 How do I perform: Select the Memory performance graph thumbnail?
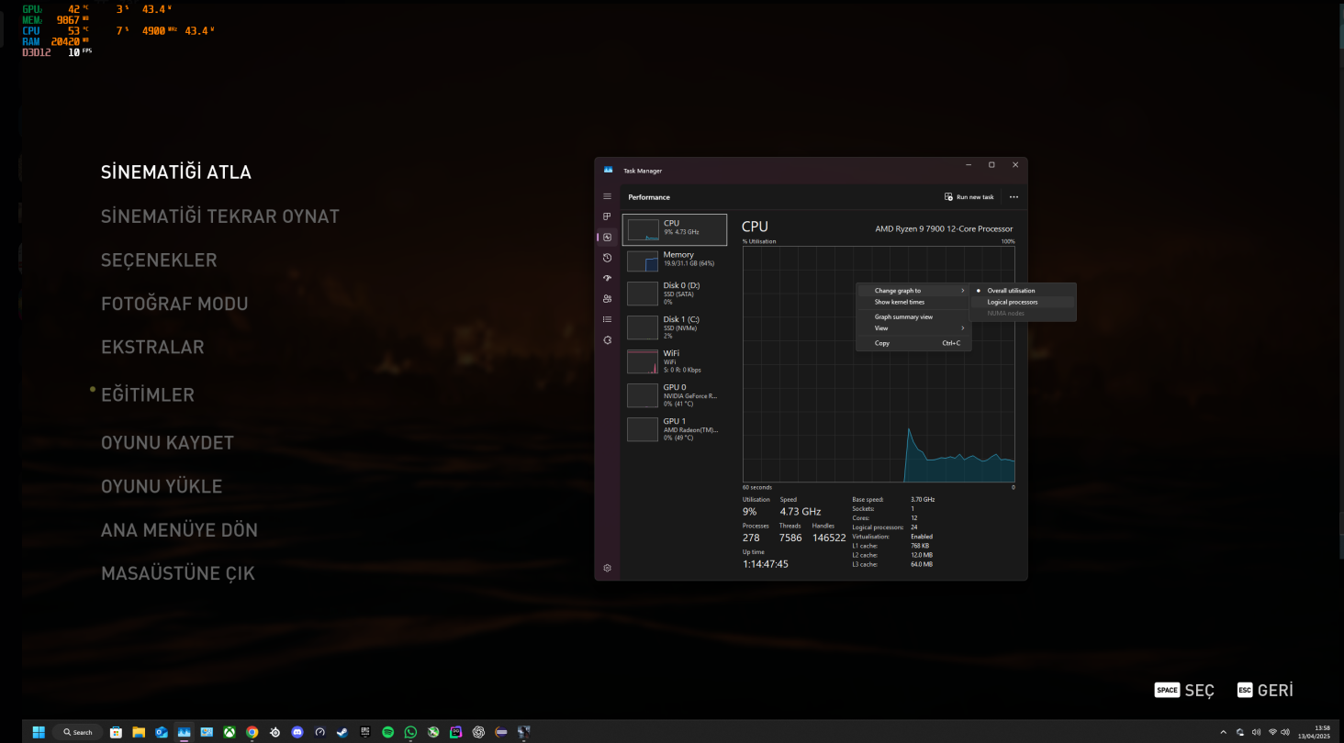(643, 261)
